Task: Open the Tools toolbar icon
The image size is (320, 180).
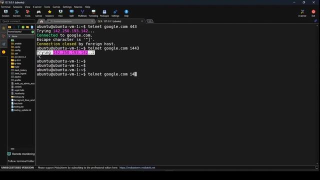Action: [27, 13]
